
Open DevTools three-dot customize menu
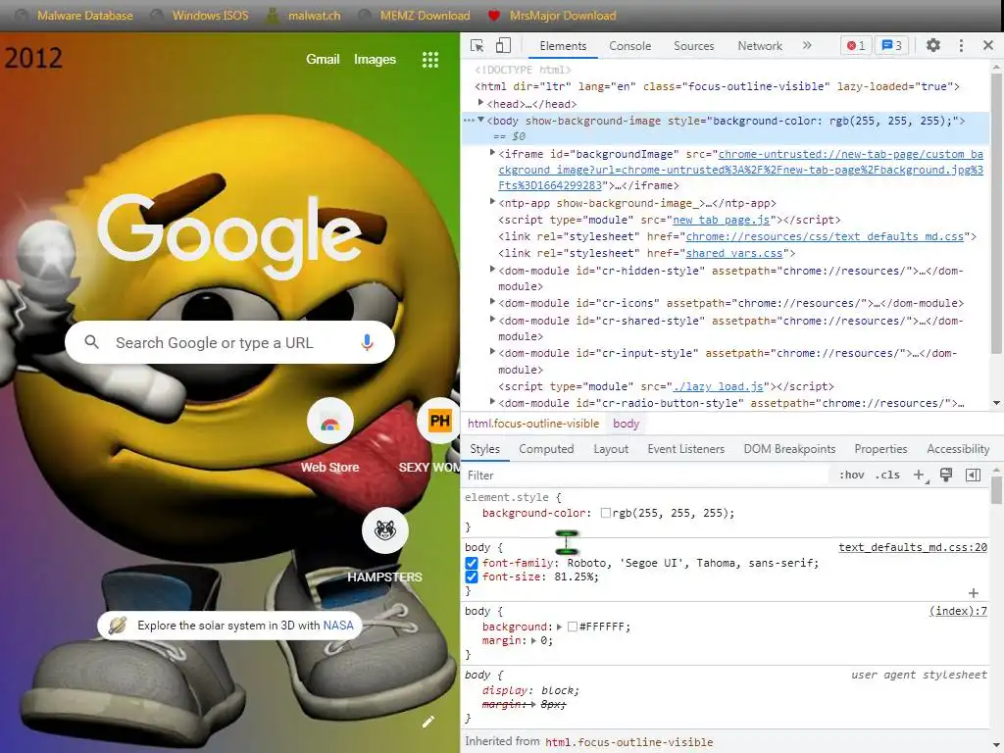click(961, 45)
